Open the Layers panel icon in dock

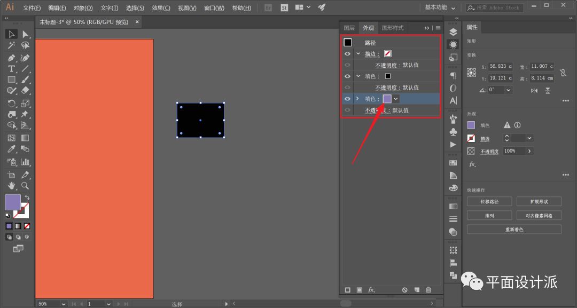[453, 33]
